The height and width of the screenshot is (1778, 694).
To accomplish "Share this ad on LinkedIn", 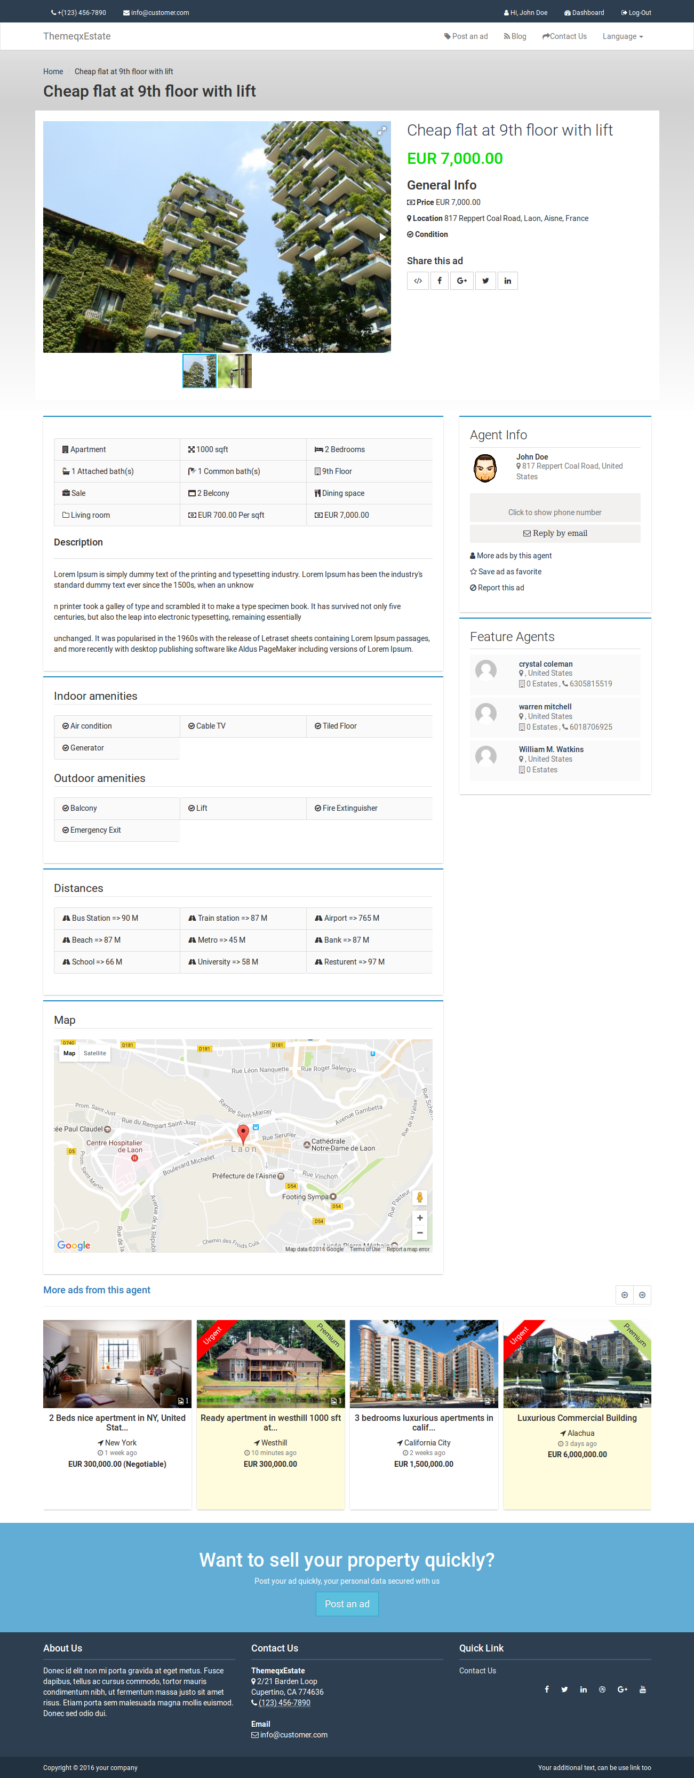I will coord(508,280).
